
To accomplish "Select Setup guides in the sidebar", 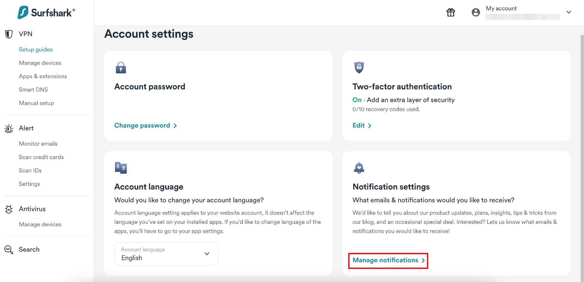I will (36, 49).
